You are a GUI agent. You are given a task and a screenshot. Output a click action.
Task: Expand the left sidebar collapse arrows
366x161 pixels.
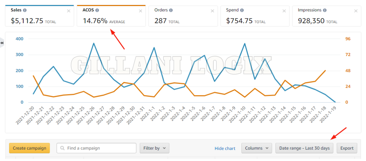(x=2, y=43)
